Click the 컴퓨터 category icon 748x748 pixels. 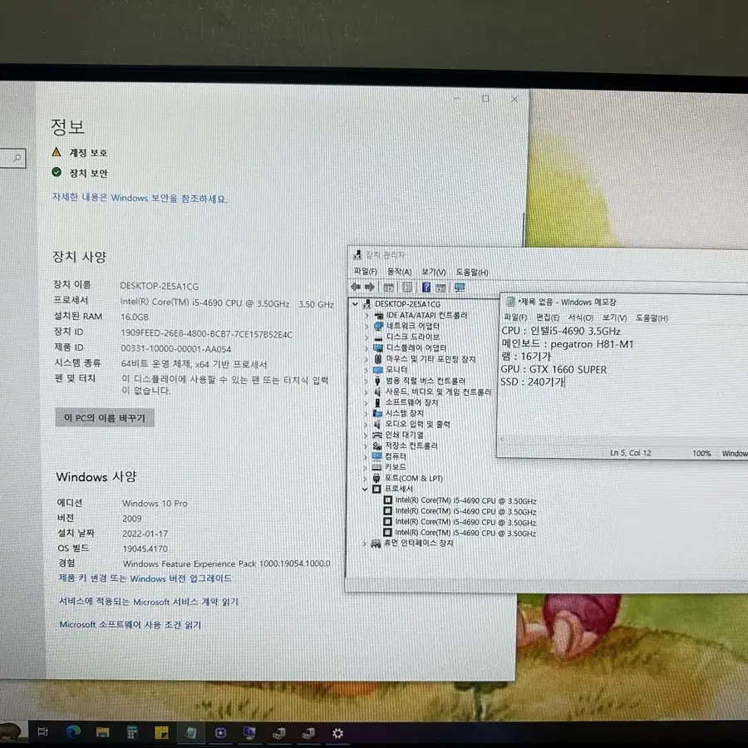click(x=376, y=456)
